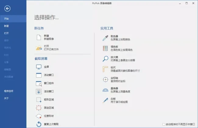Click the back arrow circle icon
The height and width of the screenshot is (128, 198).
click(x=7, y=9)
